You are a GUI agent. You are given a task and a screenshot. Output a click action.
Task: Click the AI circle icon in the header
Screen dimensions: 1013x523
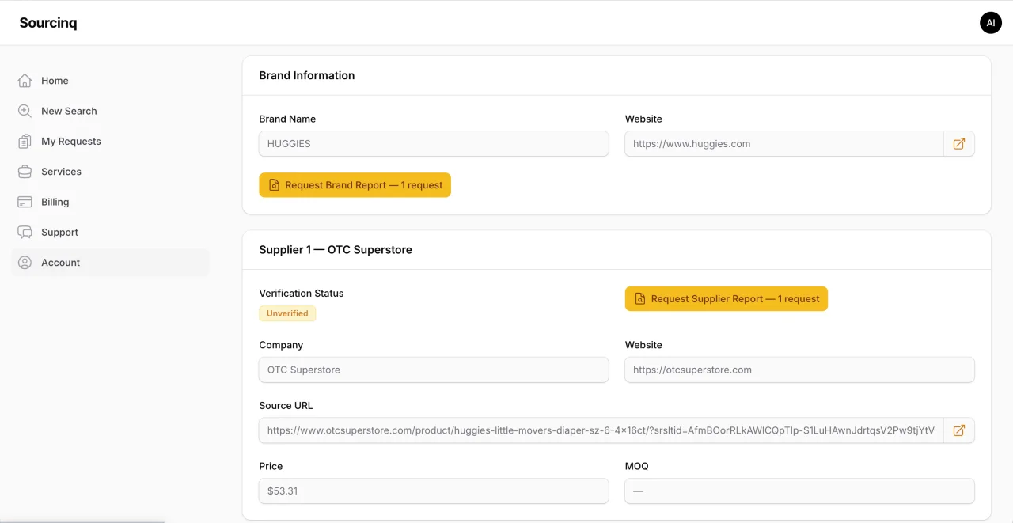(990, 22)
